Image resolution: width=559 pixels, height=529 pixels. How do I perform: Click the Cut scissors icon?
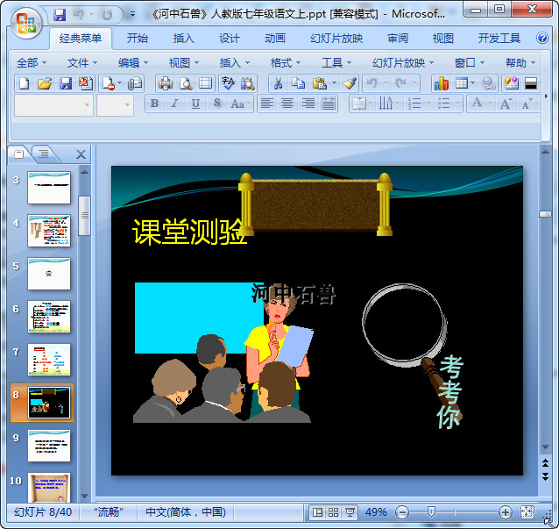coord(278,83)
